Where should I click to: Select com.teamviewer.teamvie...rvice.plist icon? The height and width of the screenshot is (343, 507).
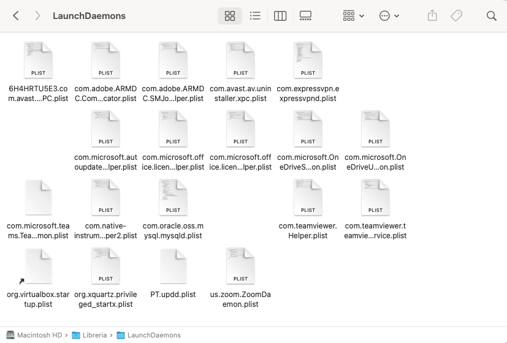click(x=375, y=197)
